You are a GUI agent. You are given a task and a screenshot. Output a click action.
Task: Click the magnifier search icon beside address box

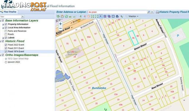click(x=149, y=12)
